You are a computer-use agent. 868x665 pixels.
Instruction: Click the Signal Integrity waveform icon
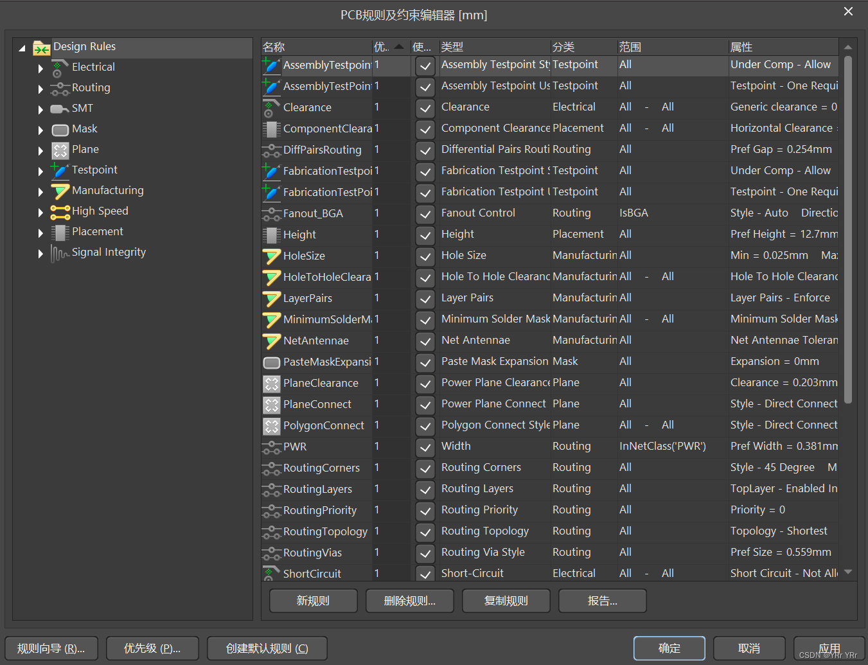point(60,254)
